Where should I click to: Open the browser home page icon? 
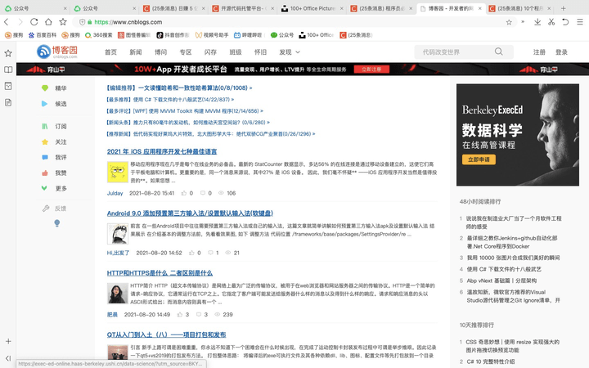click(x=48, y=22)
